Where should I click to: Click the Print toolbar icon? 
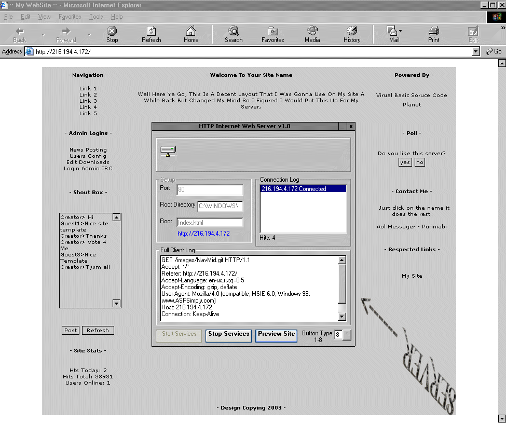[x=433, y=31]
